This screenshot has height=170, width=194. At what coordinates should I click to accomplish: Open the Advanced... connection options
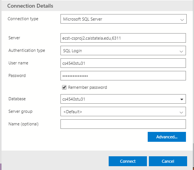[x=167, y=137]
